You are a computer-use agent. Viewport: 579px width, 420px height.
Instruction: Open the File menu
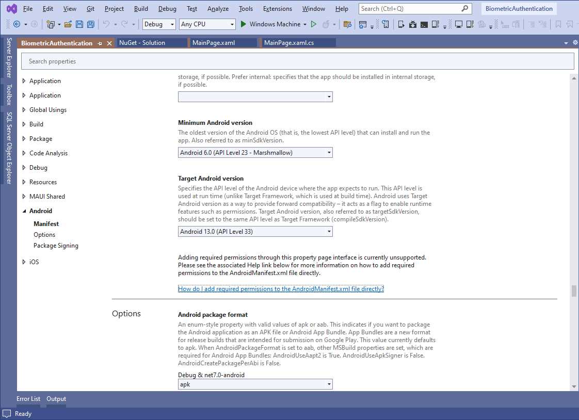click(x=28, y=8)
